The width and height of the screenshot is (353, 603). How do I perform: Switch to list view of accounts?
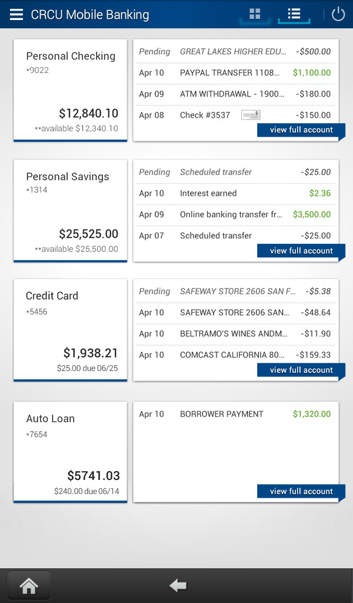click(294, 14)
